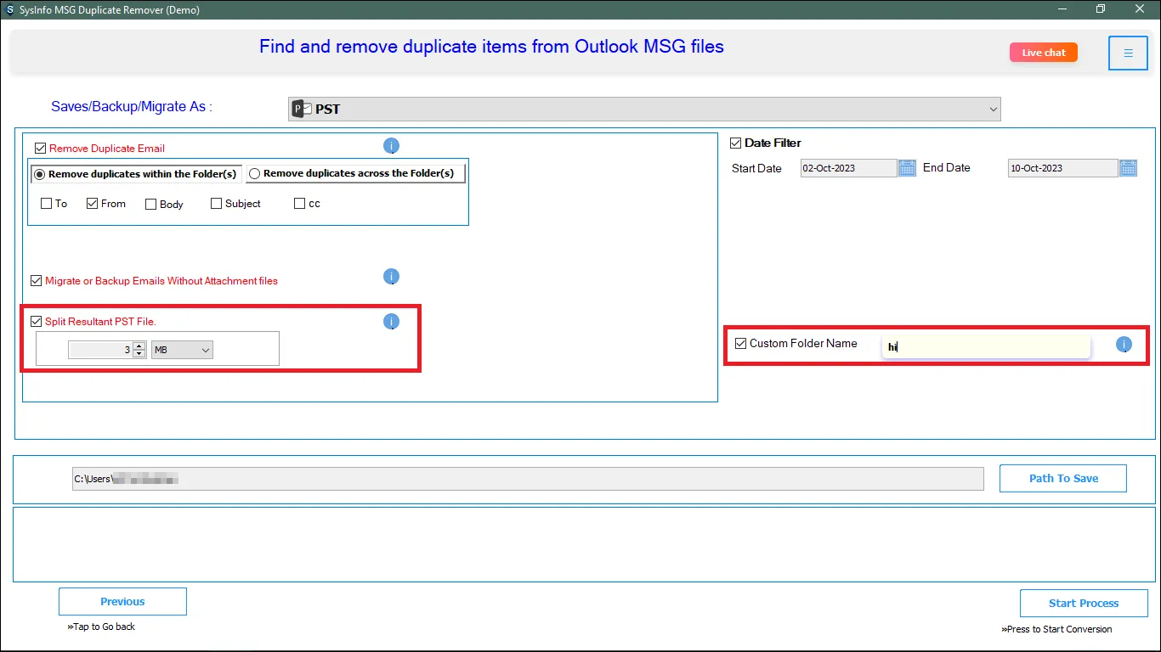Click the Path To Save button

(x=1062, y=478)
